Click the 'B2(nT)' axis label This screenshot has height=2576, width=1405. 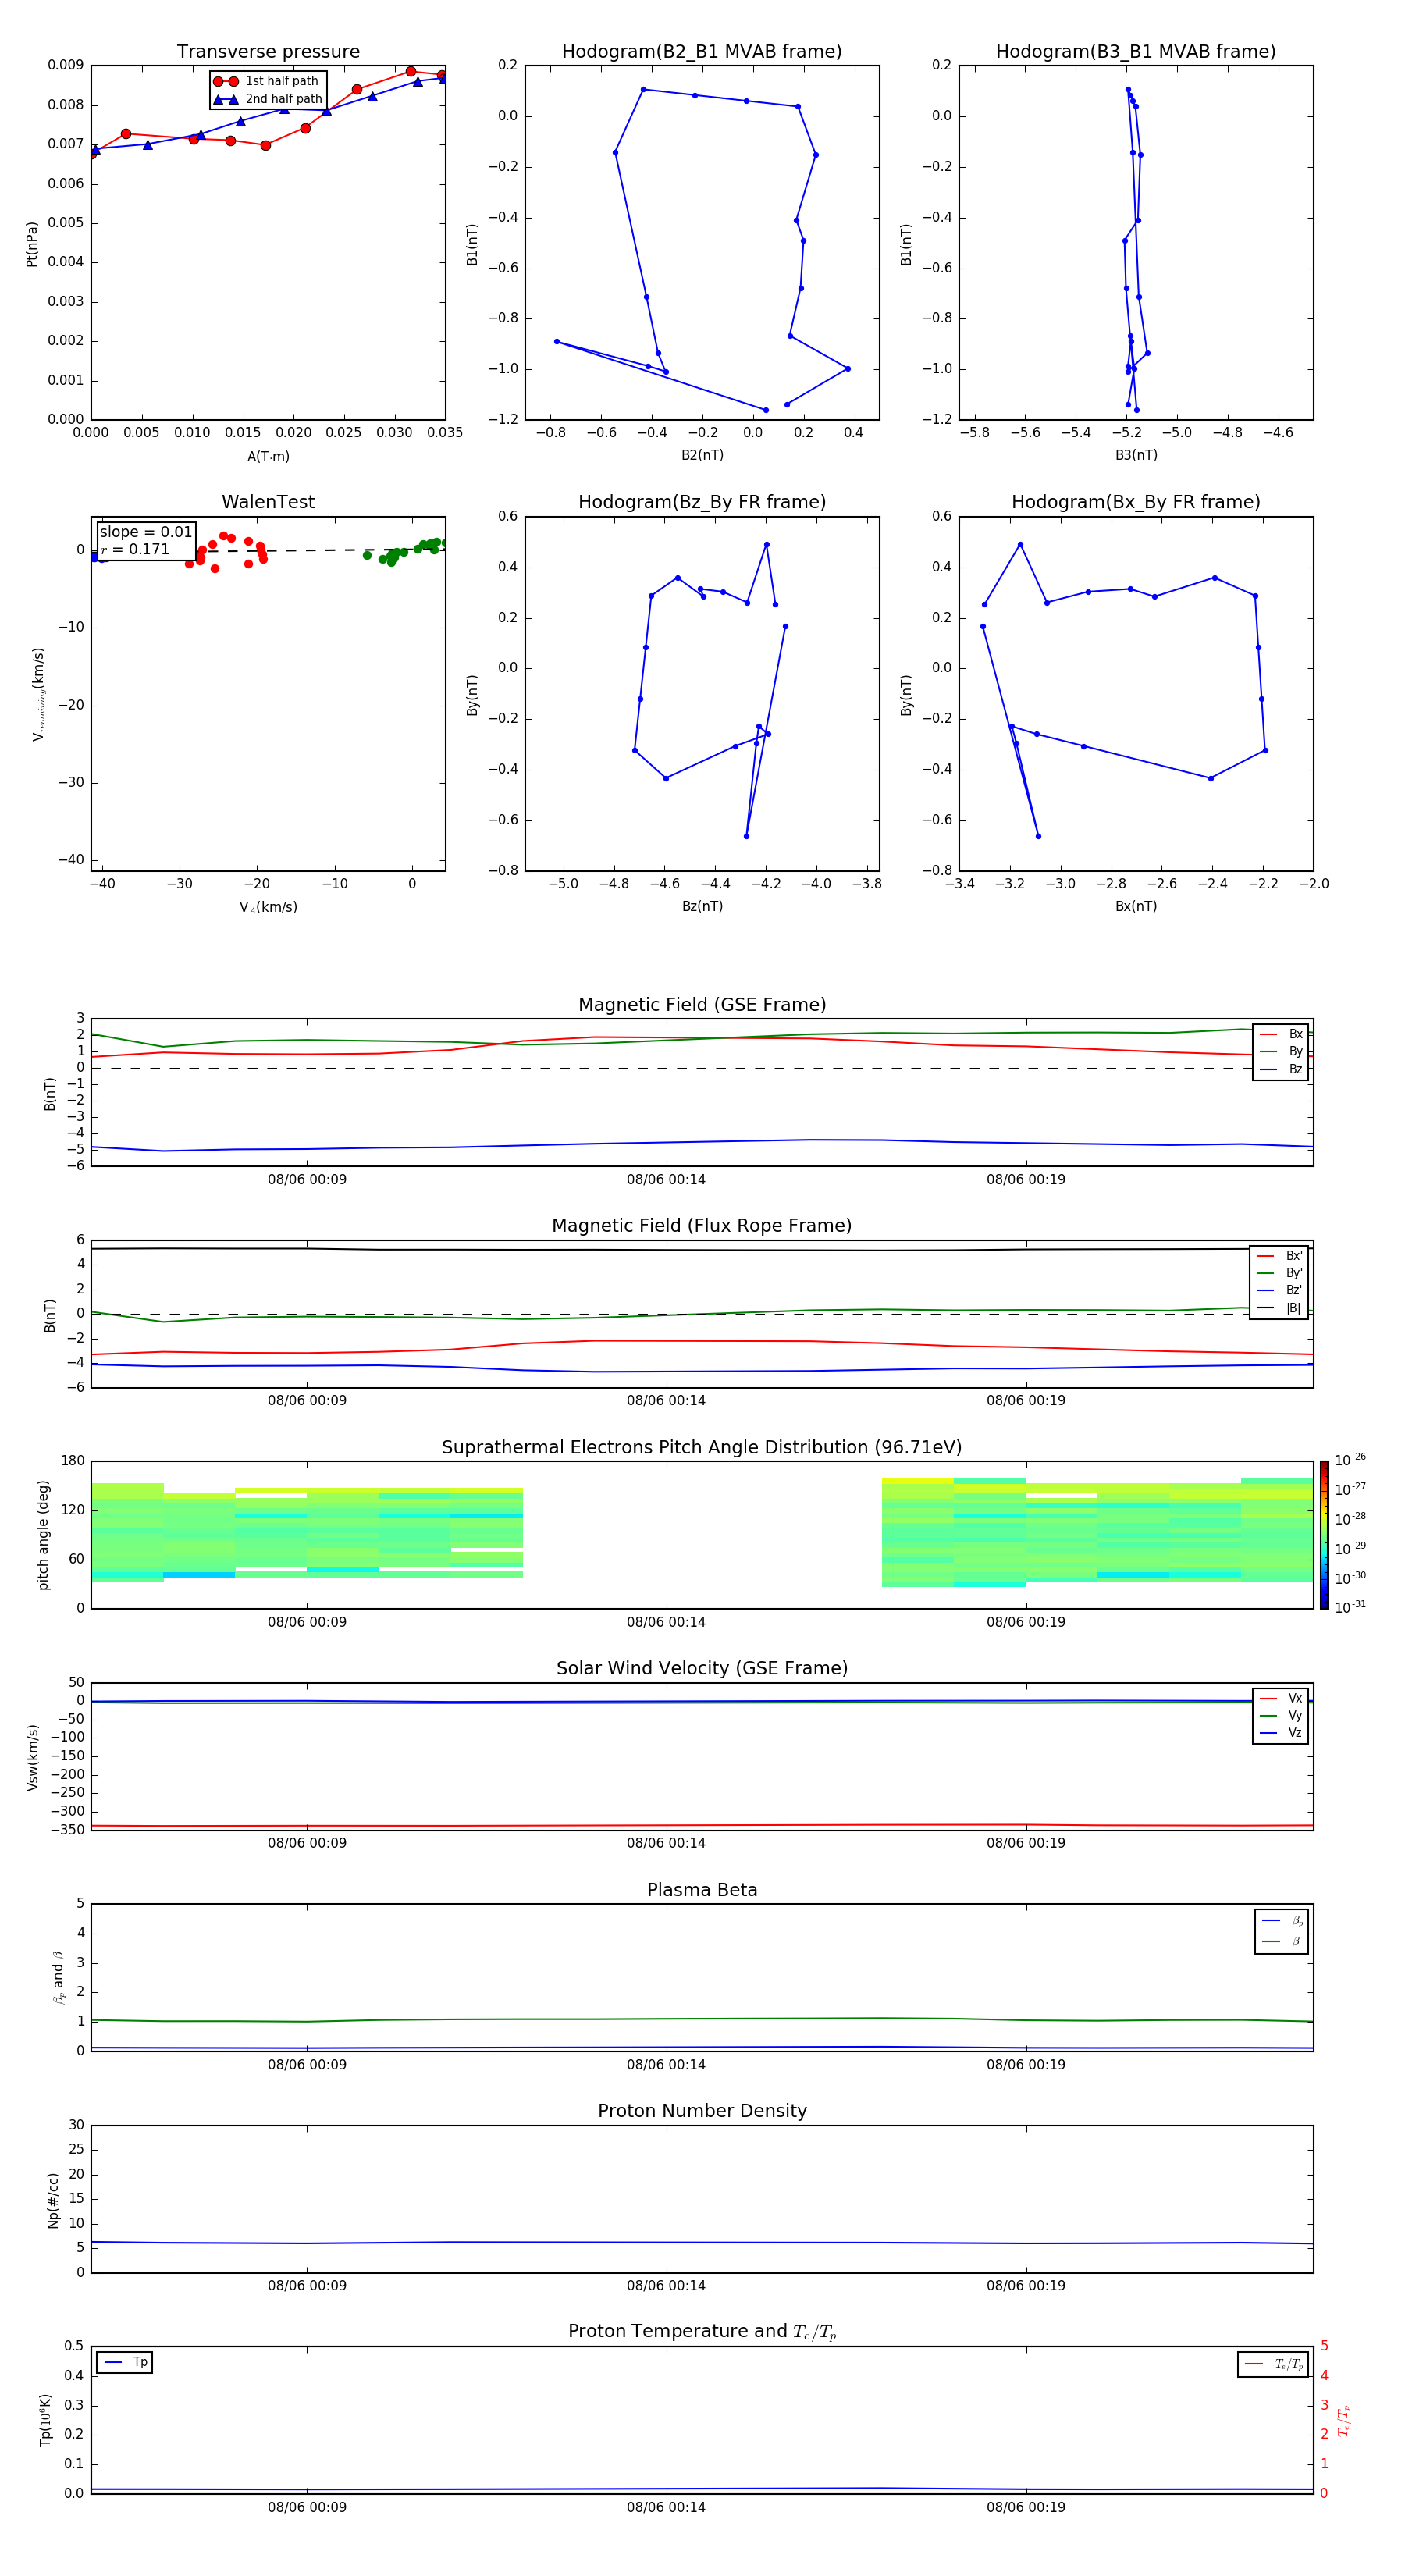702,455
